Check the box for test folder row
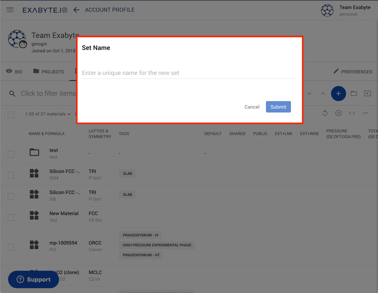The height and width of the screenshot is (293, 378). (11, 154)
